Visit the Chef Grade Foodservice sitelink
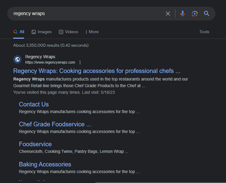 55,124
